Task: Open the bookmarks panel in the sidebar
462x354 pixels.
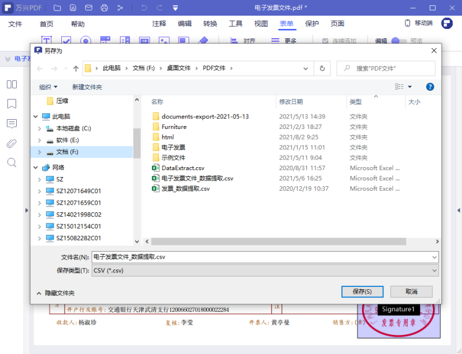Action: click(x=12, y=104)
